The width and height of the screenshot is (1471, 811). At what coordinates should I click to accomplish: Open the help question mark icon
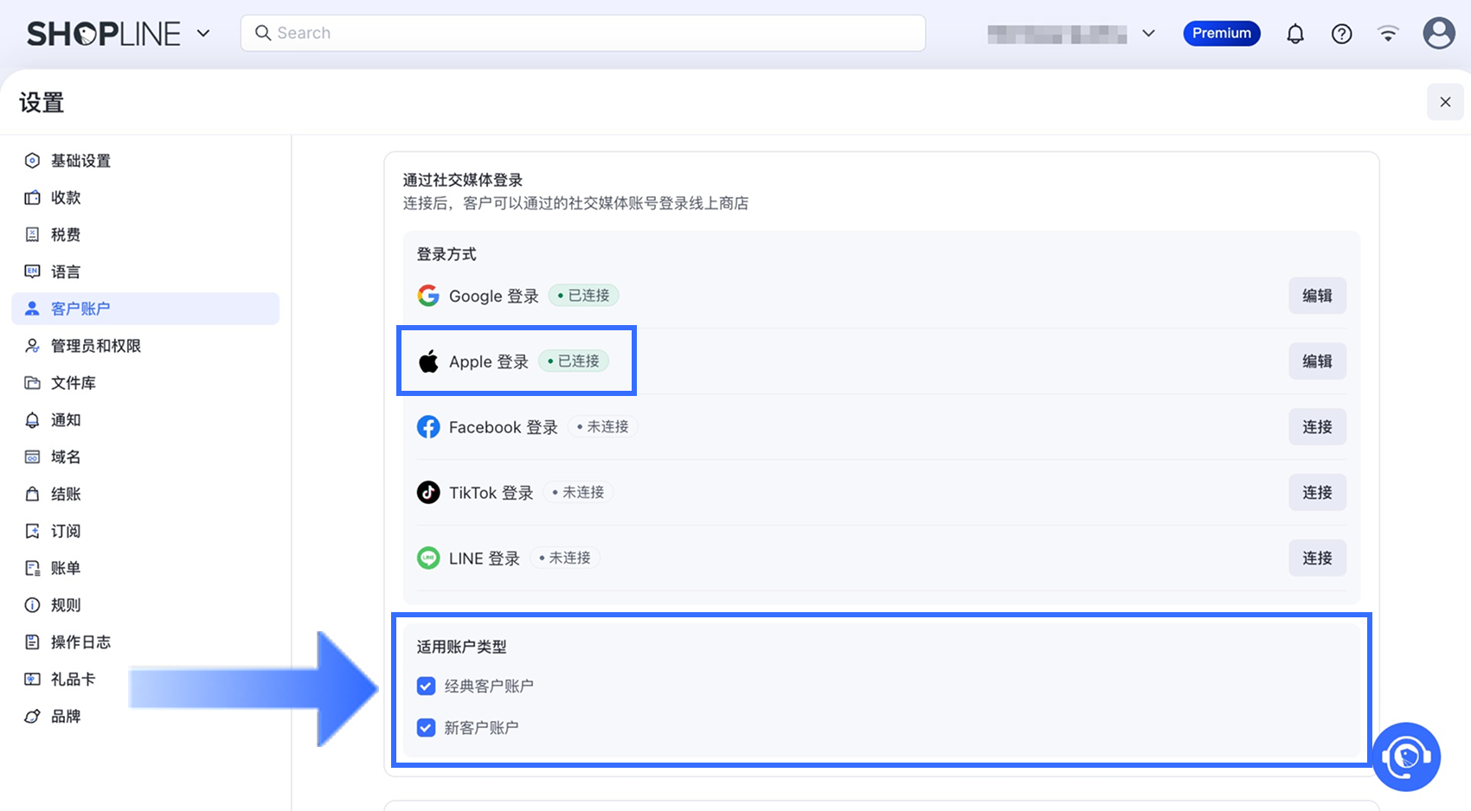1341,34
